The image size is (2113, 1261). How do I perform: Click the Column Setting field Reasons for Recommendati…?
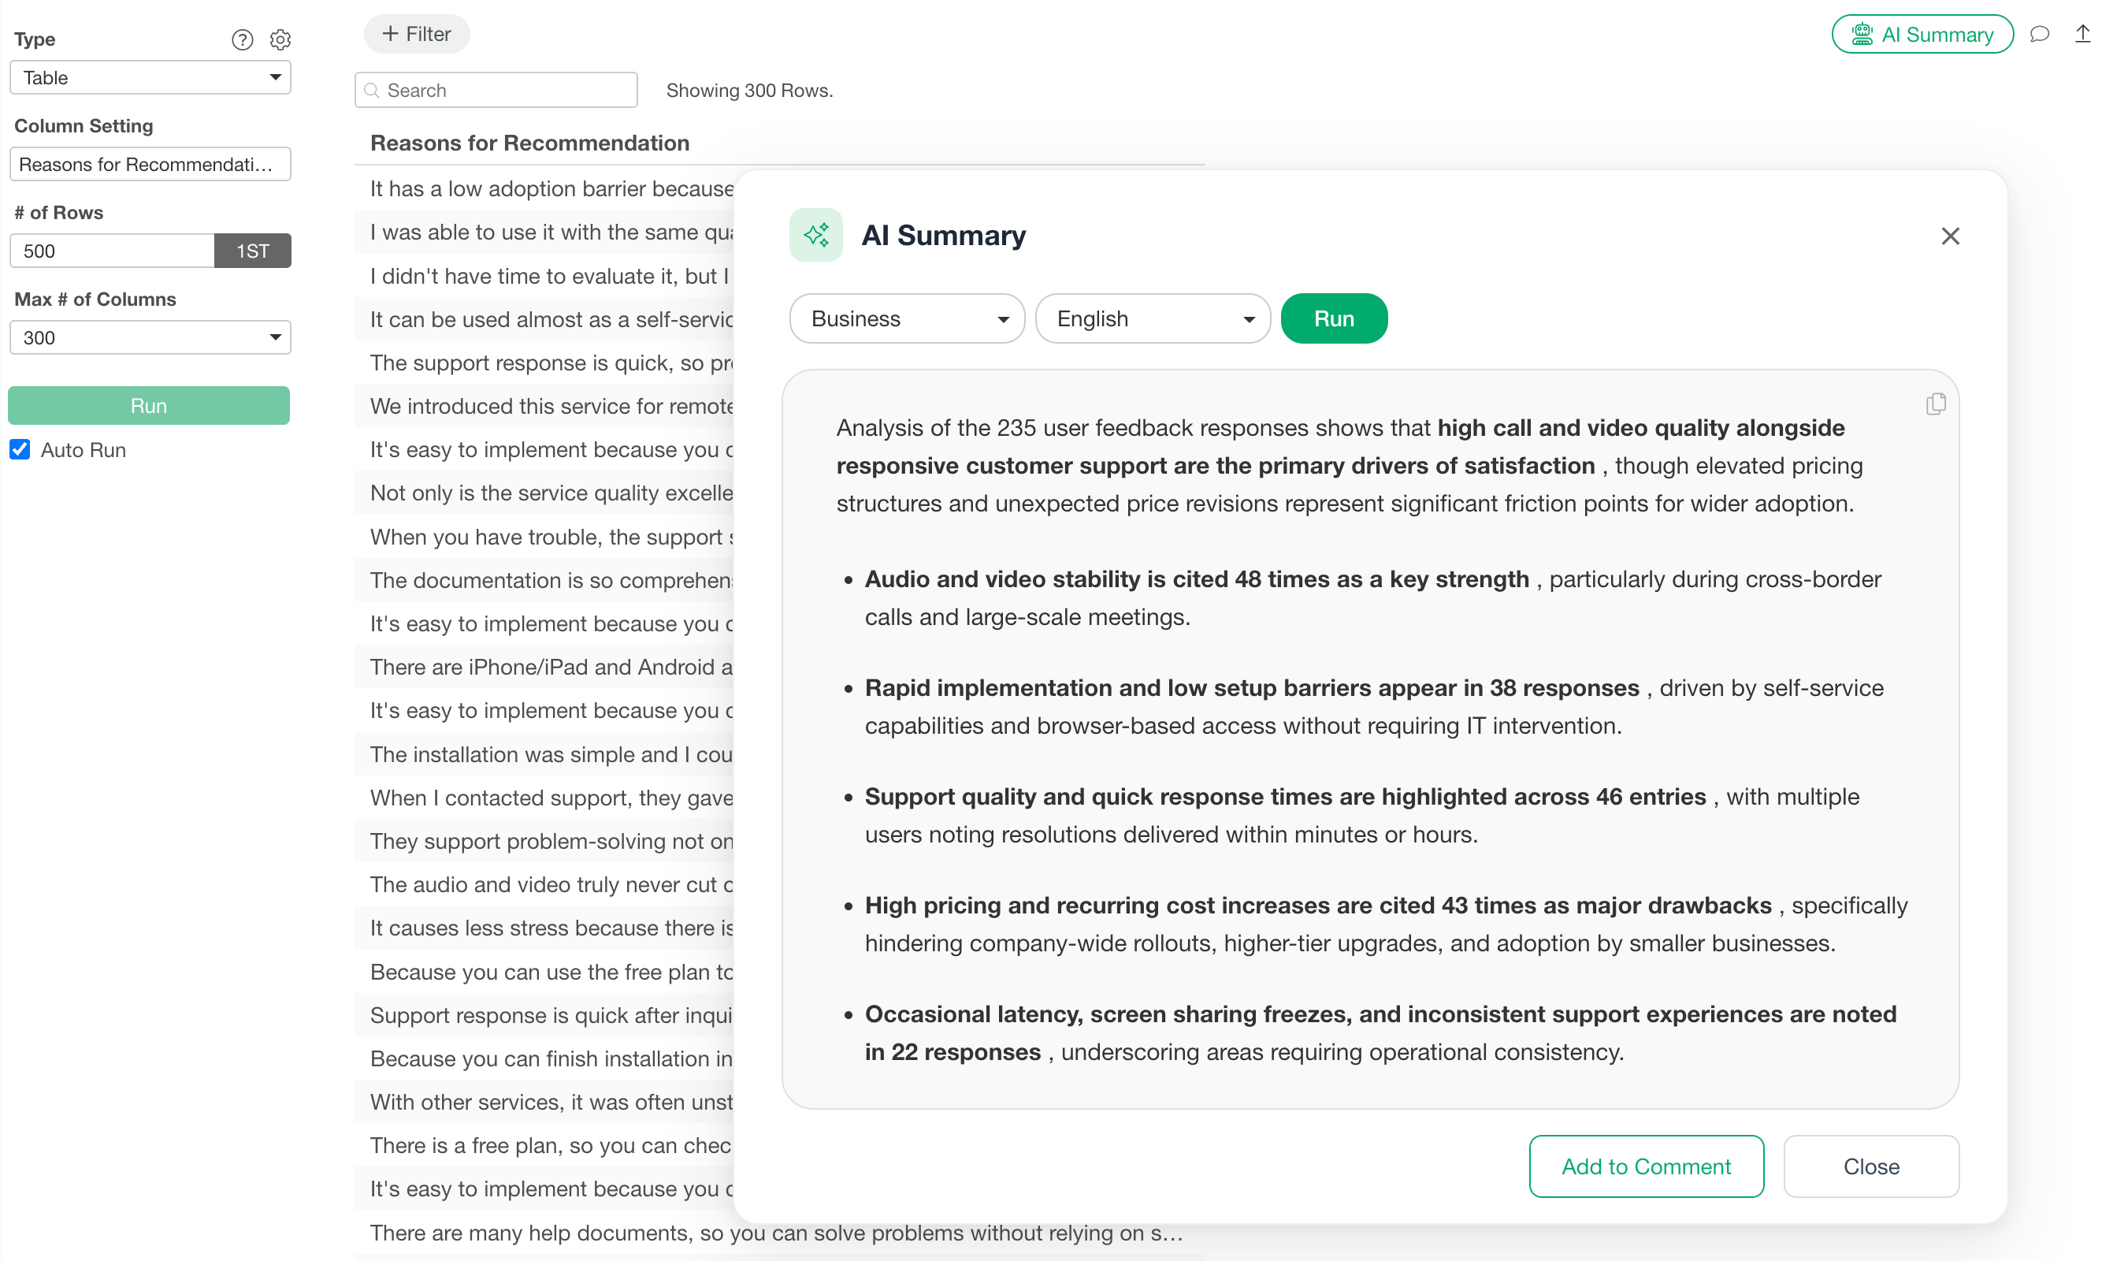pos(150,164)
